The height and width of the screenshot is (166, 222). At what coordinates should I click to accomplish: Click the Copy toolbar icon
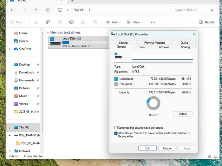coord(48,22)
